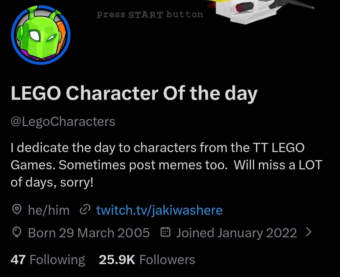
Task: Click the Born 29 March 2005 text
Action: (89, 233)
